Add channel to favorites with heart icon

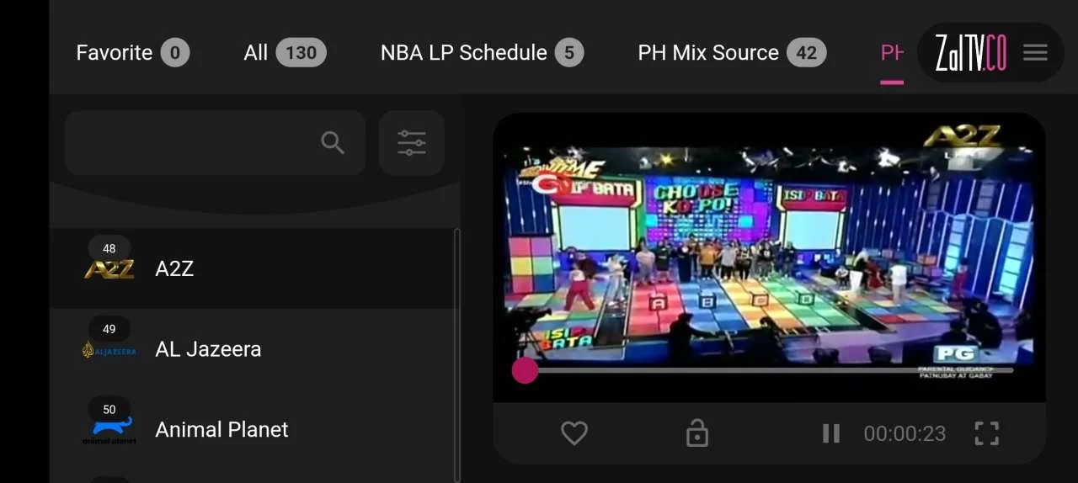[x=574, y=433]
